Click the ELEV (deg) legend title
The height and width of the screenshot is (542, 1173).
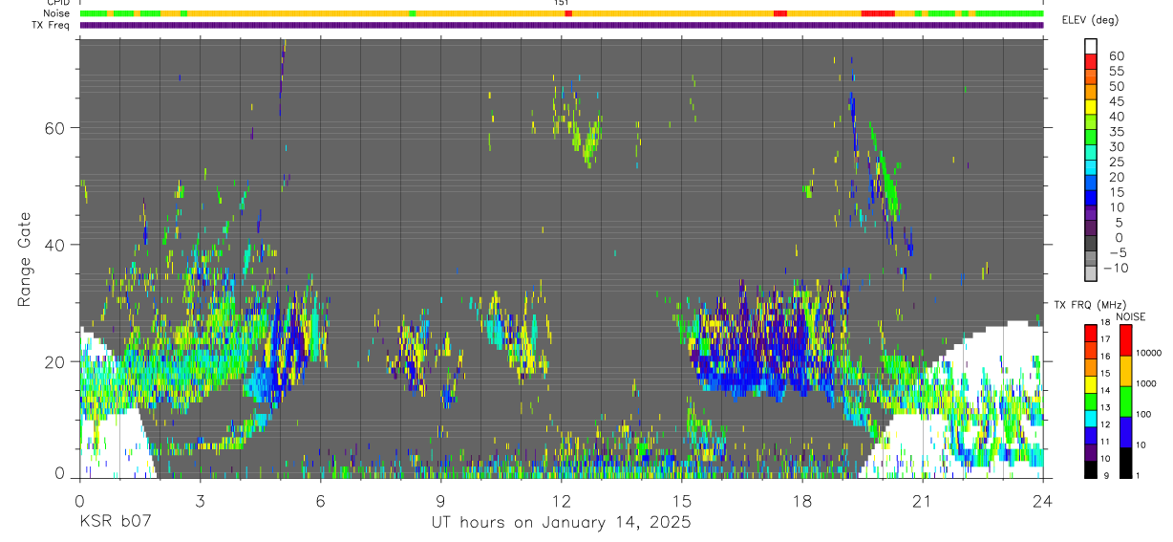pos(1091,20)
